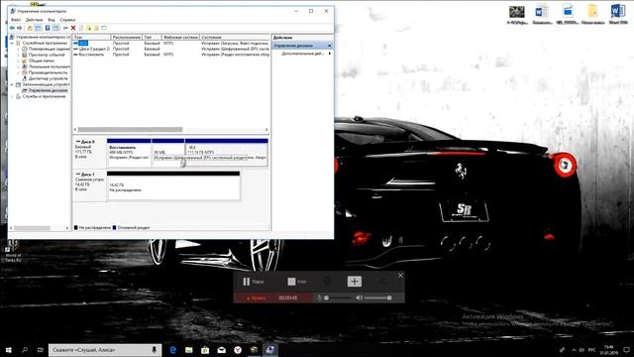The width and height of the screenshot is (634, 357).
Task: Click the Состояние column header
Action: click(235, 38)
